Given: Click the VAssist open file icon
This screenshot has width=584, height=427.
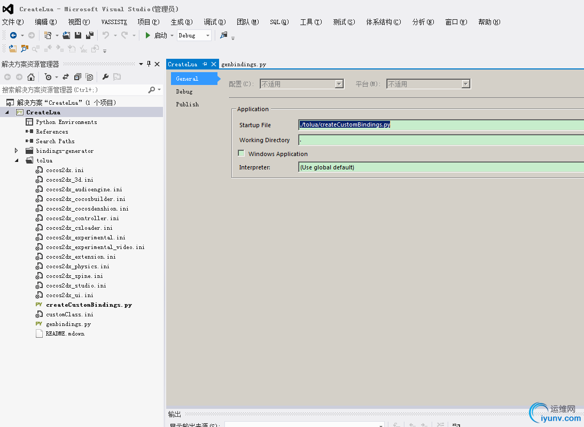Looking at the screenshot, I should pos(13,49).
